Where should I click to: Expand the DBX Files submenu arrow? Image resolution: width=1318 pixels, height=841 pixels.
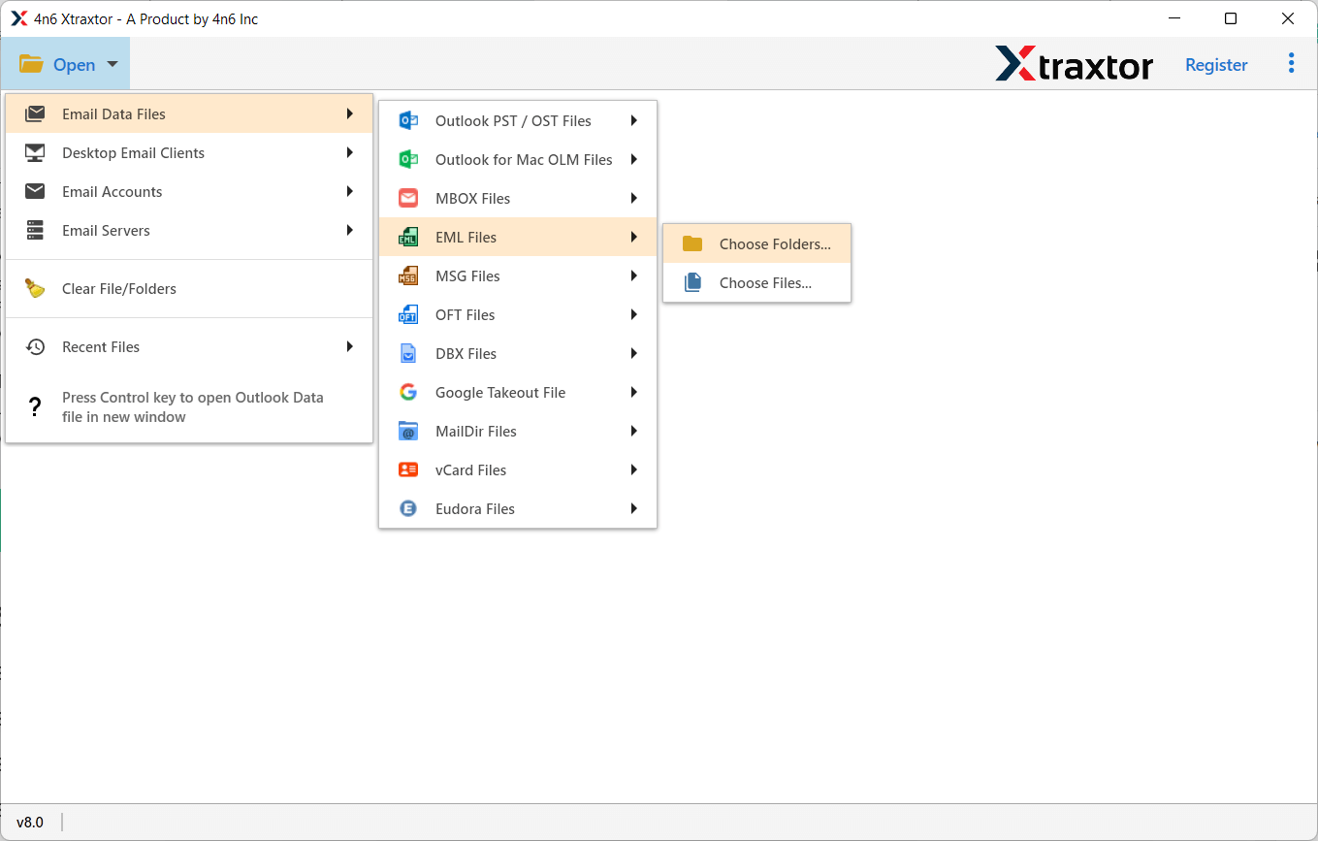coord(633,353)
